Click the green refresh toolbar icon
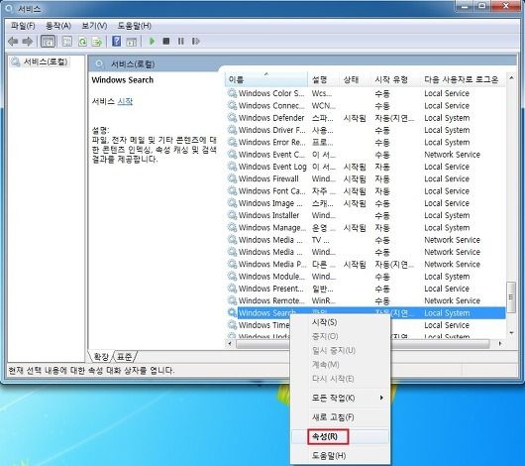This screenshot has width=525, height=466. click(x=82, y=42)
